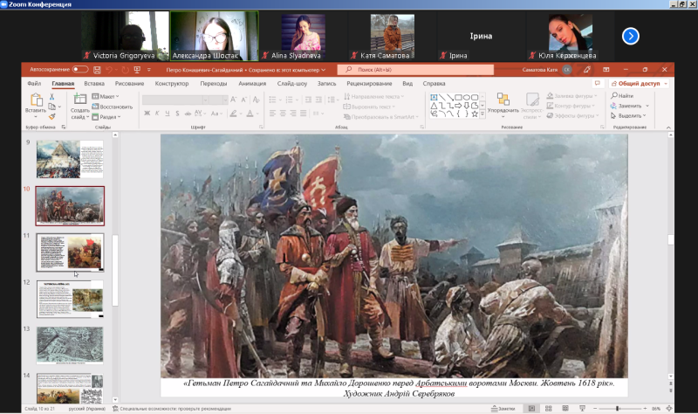Click the Заметки notes button
This screenshot has height=414, width=698.
[503, 408]
